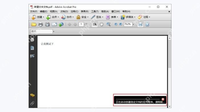Open the Window (窗口) menu
Screen dimensions: 200x112
tap(115, 12)
